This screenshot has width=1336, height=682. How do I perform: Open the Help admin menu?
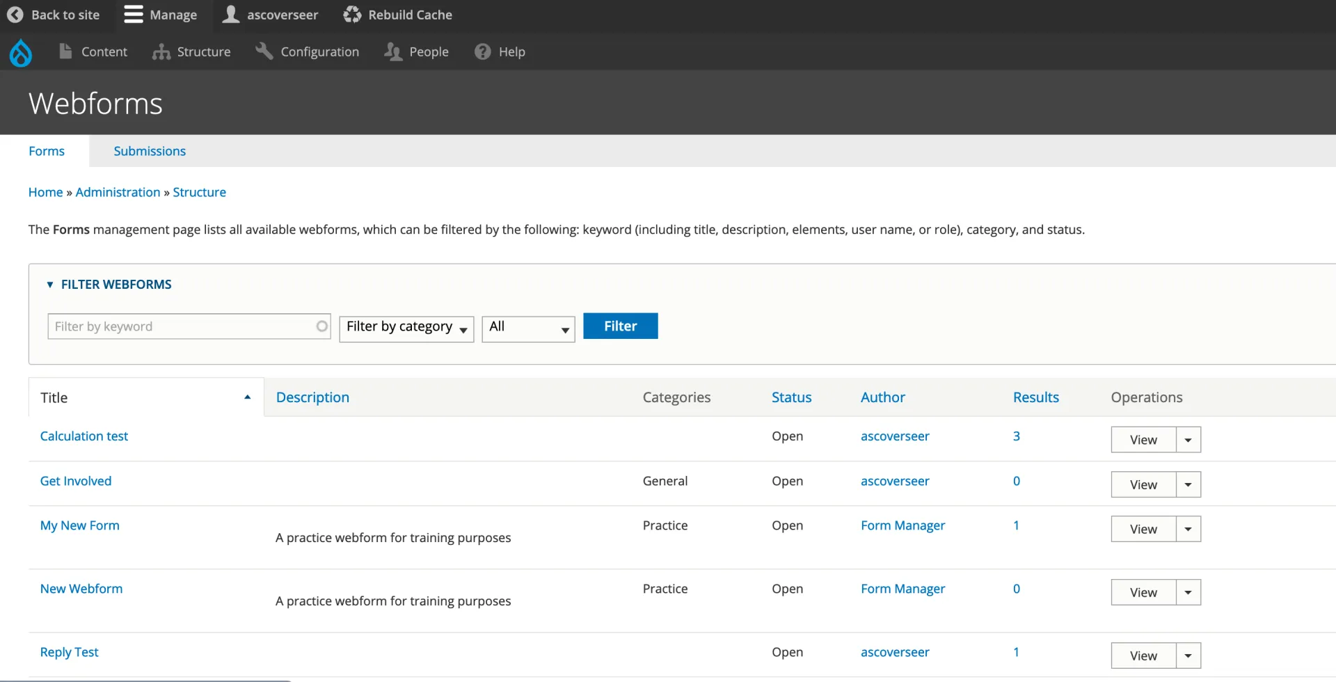pyautogui.click(x=500, y=51)
